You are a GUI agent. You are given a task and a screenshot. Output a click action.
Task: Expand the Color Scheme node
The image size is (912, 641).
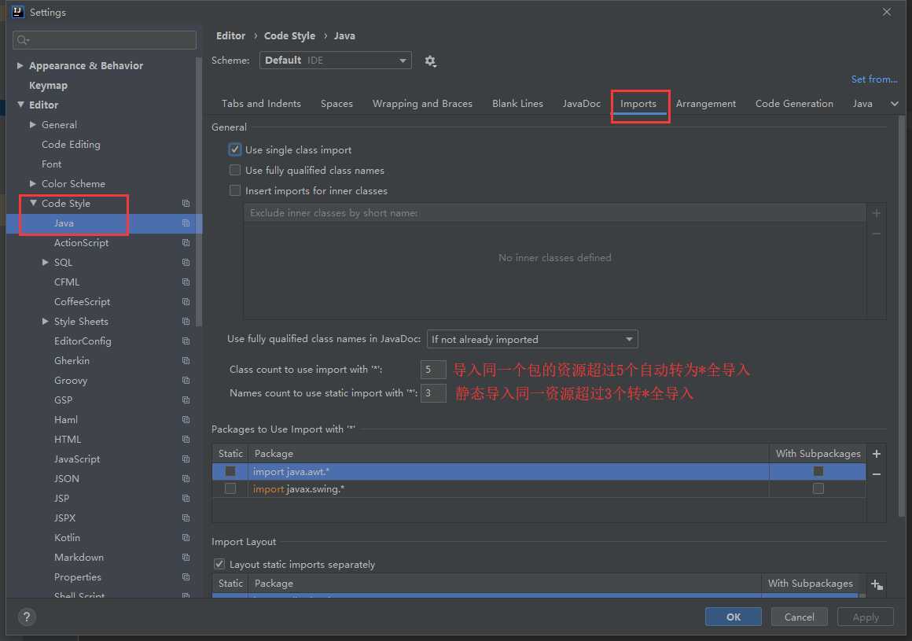[32, 184]
